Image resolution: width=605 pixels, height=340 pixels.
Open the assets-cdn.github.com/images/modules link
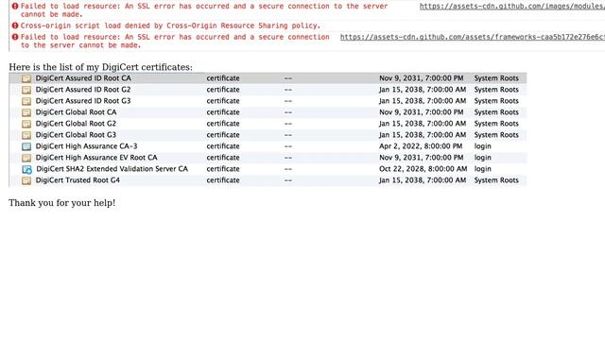512,7
